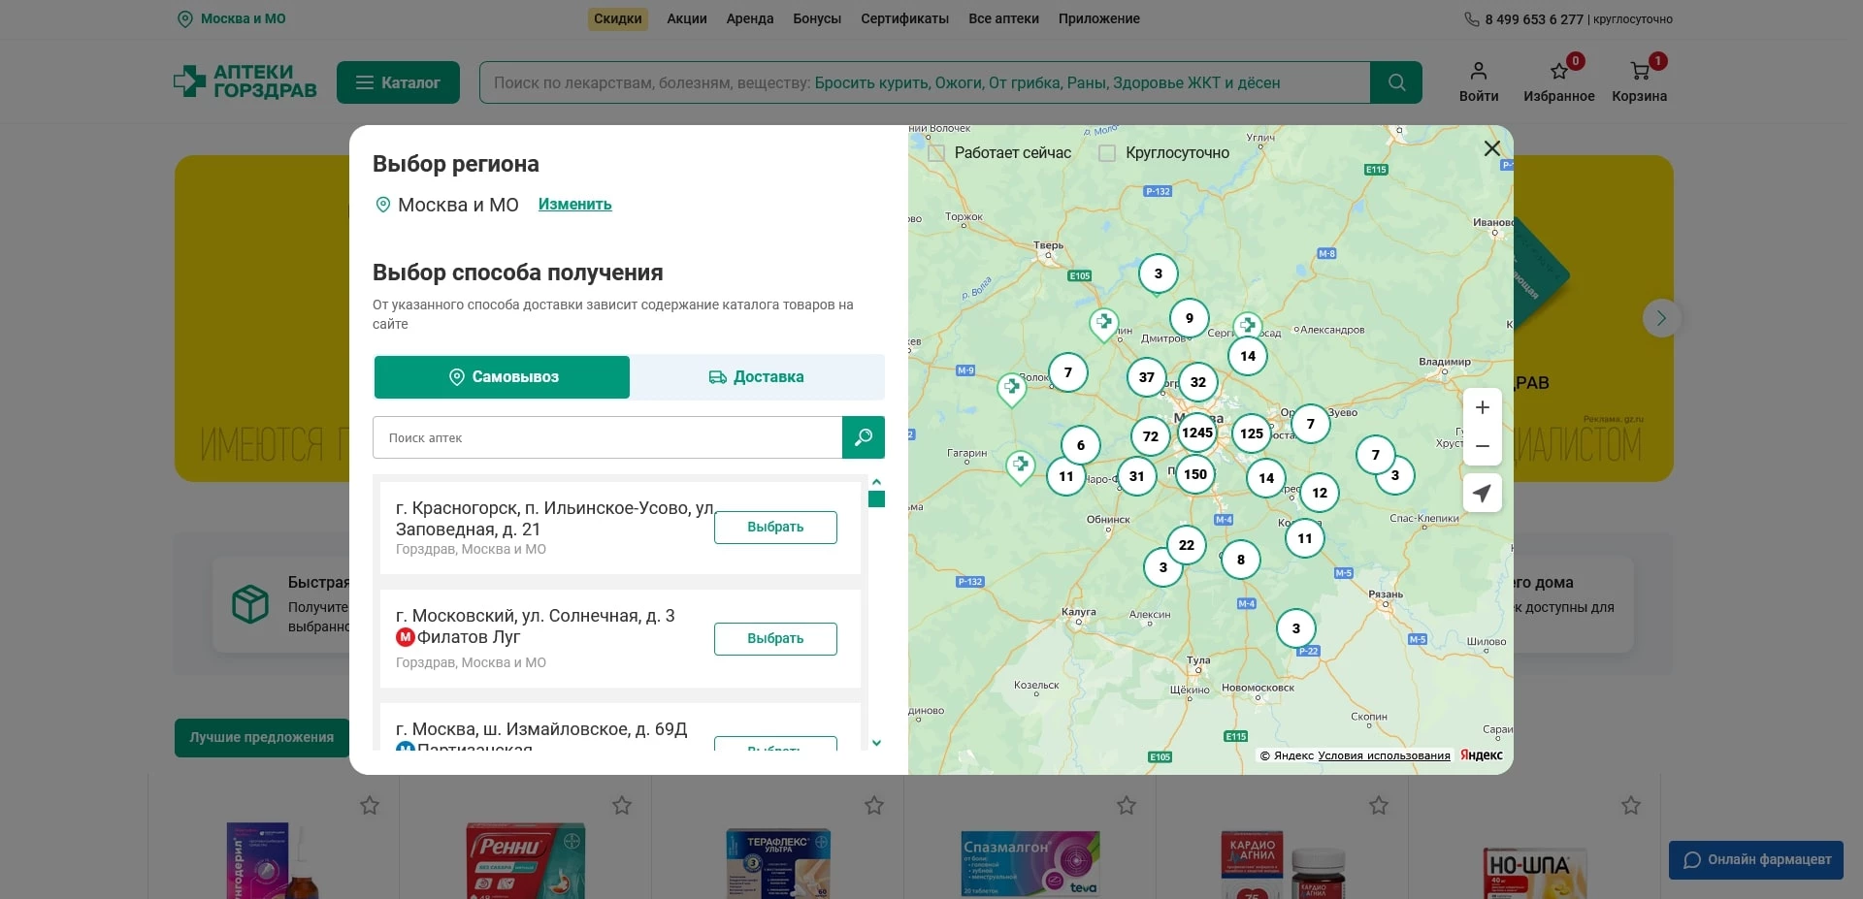Click the Войти user profile icon
This screenshot has width=1863, height=899.
1478,72
